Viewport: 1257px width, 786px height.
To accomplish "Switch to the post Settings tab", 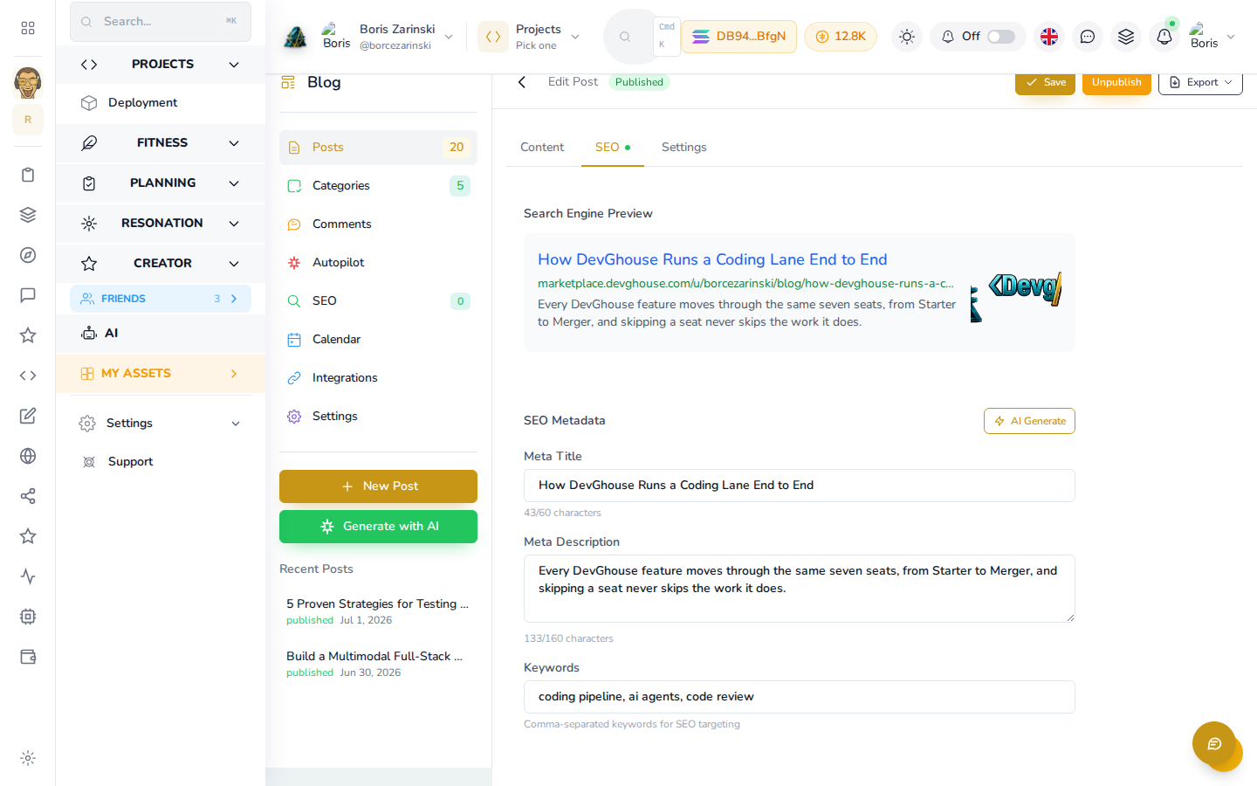I will (684, 147).
